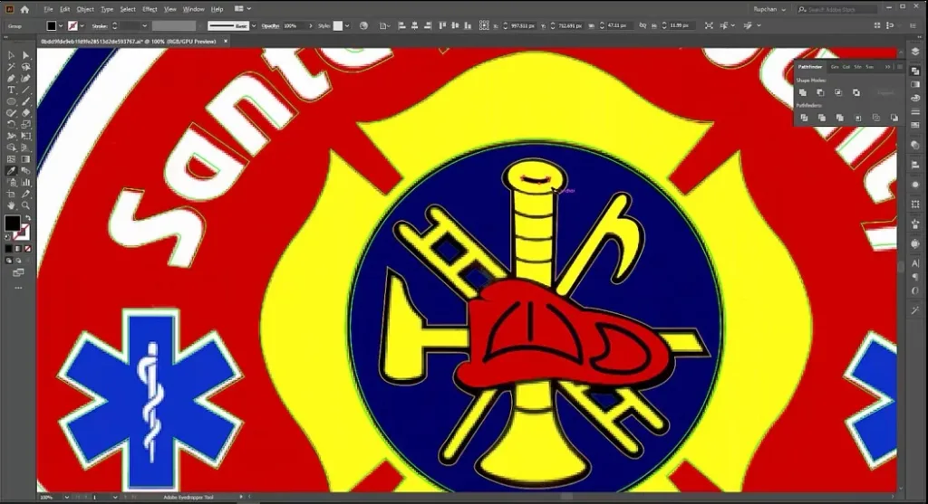The image size is (928, 504).
Task: Set paint to None in toolbar
Action: click(x=28, y=249)
